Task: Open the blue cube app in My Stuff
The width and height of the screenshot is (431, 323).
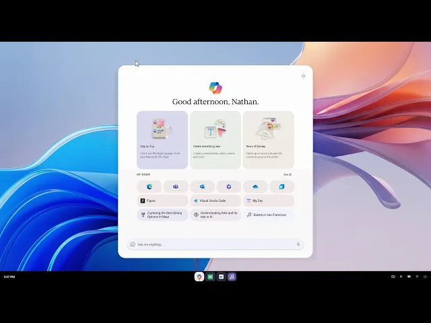Action: pyautogui.click(x=281, y=187)
